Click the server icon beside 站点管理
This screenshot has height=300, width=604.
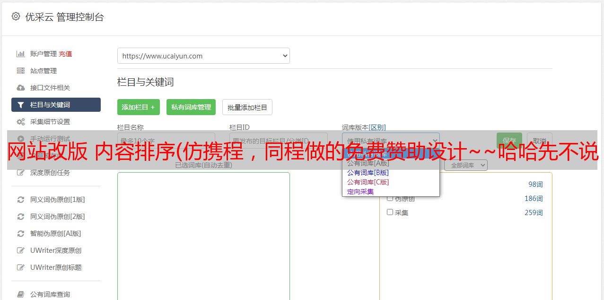coord(20,71)
